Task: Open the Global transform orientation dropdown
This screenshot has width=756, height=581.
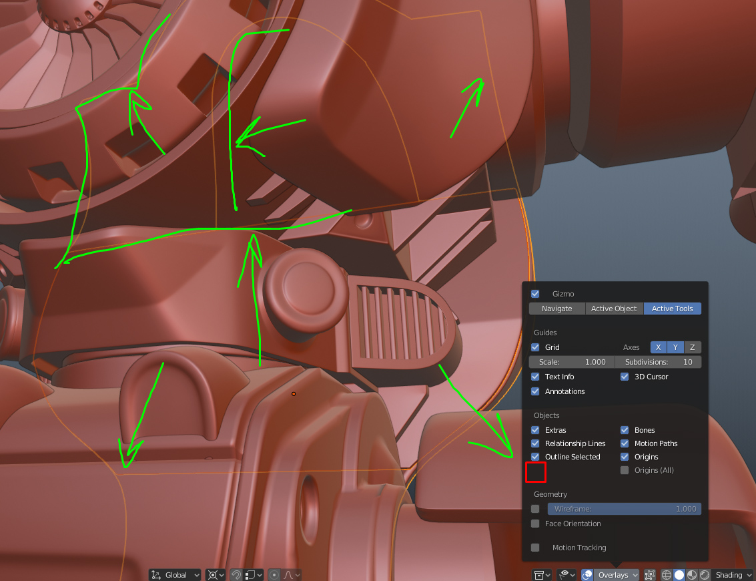Action: (x=175, y=575)
